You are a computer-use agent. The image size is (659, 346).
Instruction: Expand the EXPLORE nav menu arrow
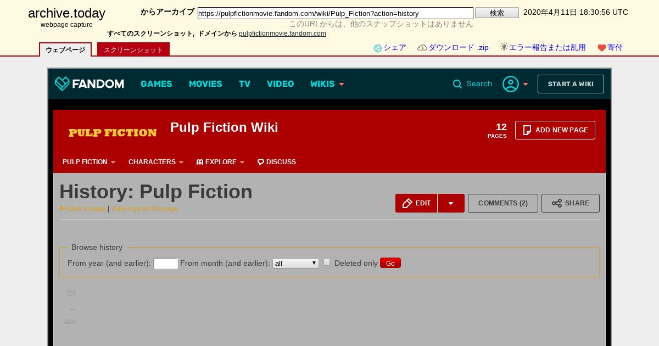(242, 163)
